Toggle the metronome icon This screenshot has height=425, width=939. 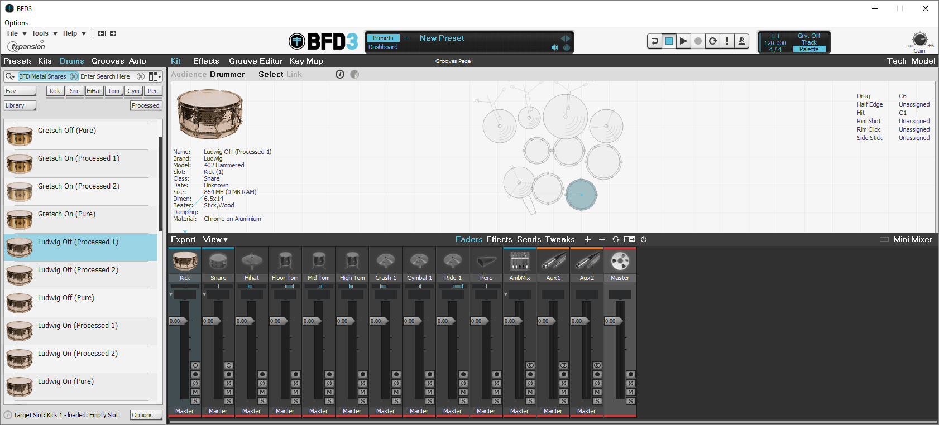coord(741,41)
